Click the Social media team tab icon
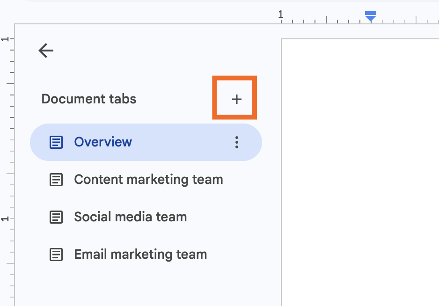This screenshot has width=439, height=306. click(56, 217)
